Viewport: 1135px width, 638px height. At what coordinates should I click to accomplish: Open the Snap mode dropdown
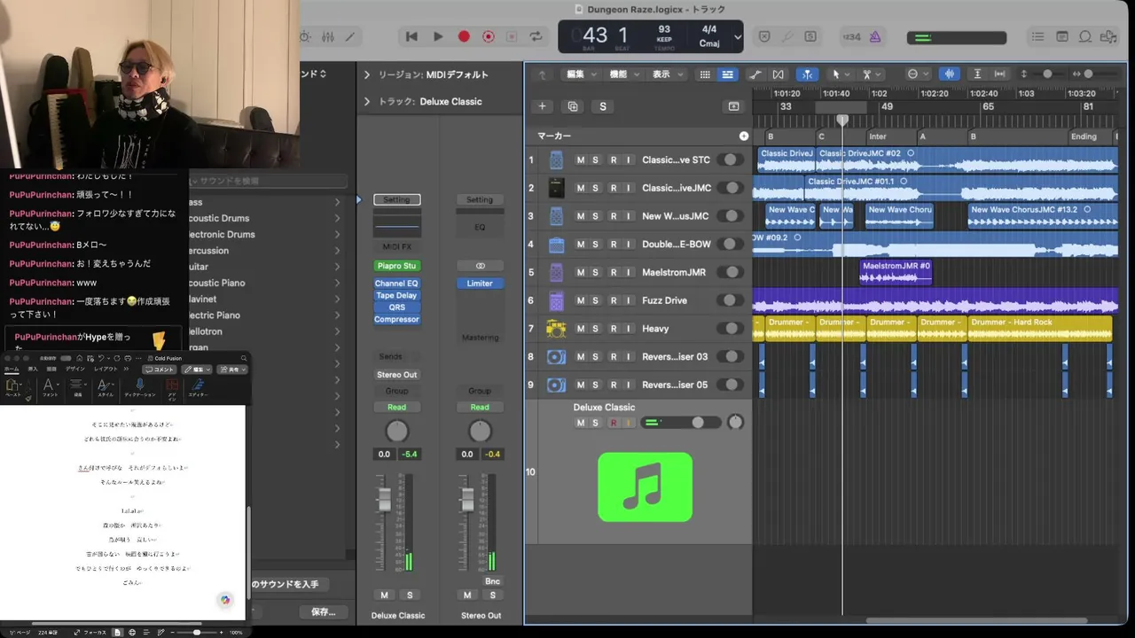pyautogui.click(x=917, y=74)
